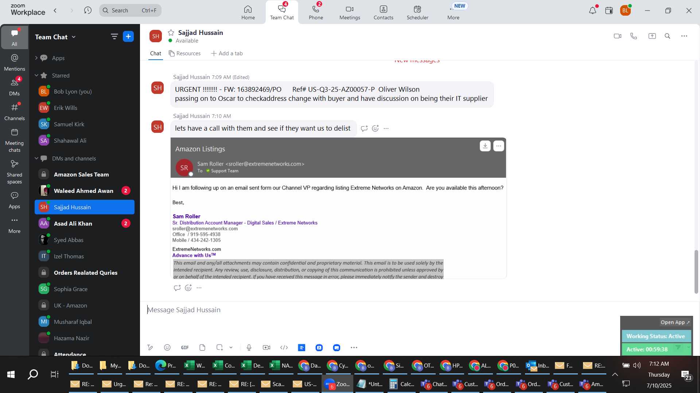Screen dimensions: 700x393
Task: Open the history clock icon
Action: 87,11
